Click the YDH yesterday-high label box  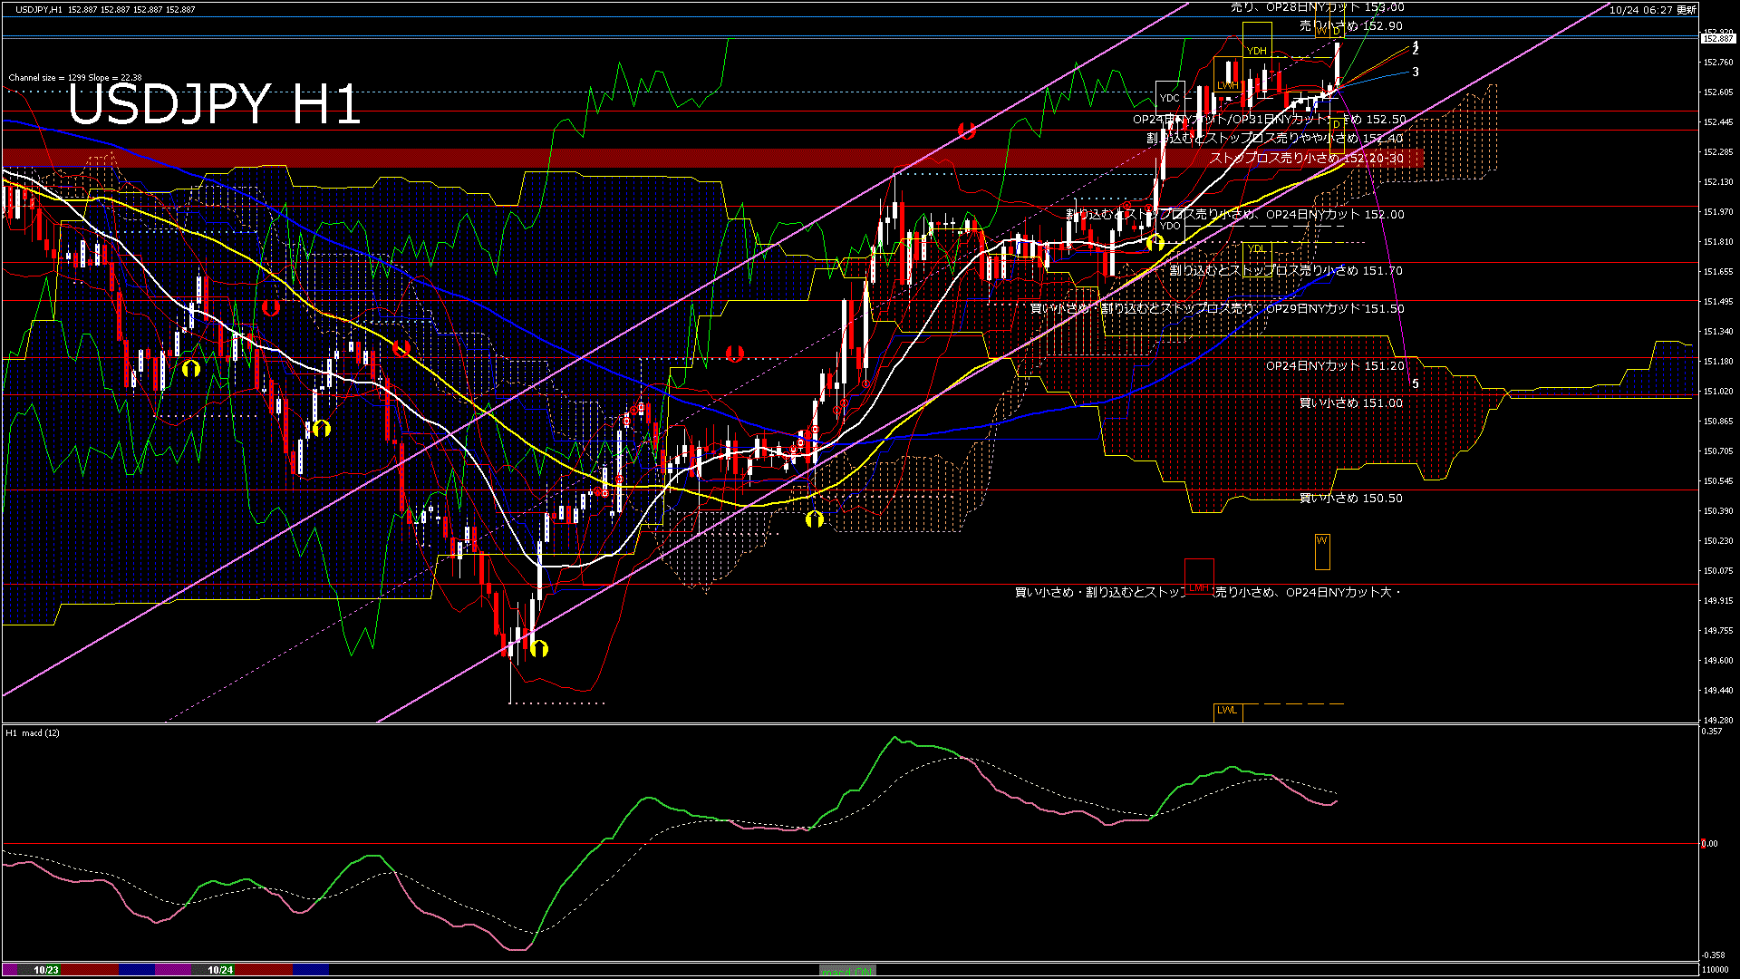(x=1256, y=51)
